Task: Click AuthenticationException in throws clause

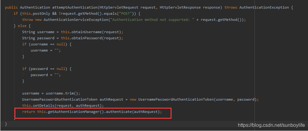Action: tap(264, 7)
